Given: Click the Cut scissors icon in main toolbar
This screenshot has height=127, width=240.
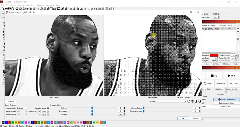Looking at the screenshot, I should coord(27,9).
